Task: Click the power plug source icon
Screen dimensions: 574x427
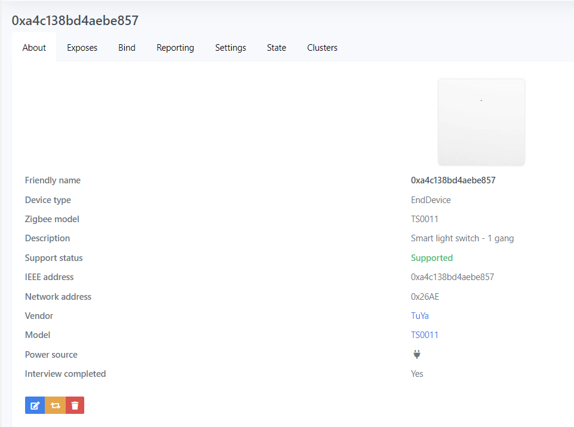Action: point(416,354)
